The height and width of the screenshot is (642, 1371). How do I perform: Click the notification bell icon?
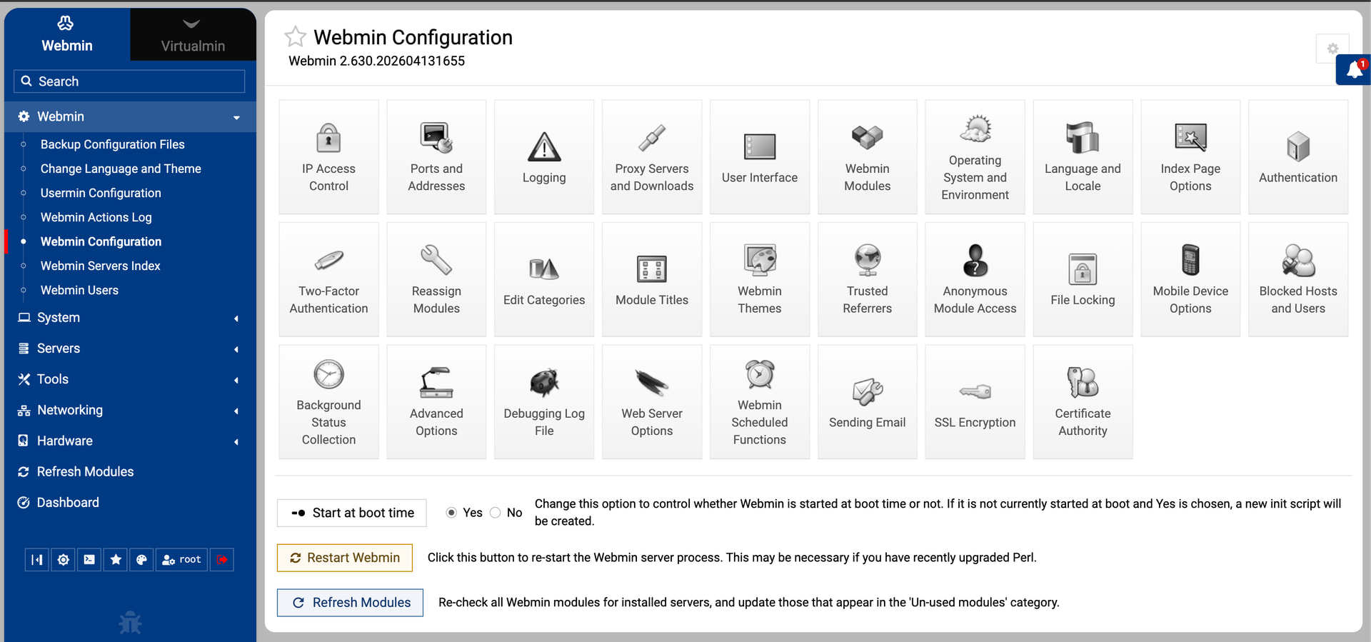tap(1354, 70)
